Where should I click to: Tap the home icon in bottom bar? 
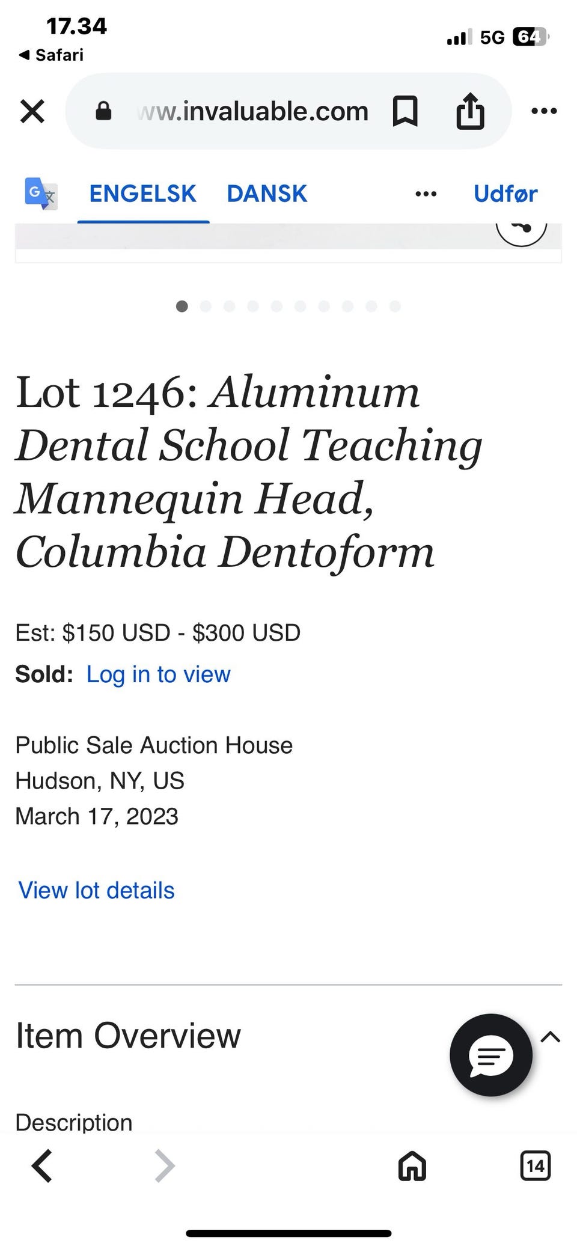tap(412, 1166)
